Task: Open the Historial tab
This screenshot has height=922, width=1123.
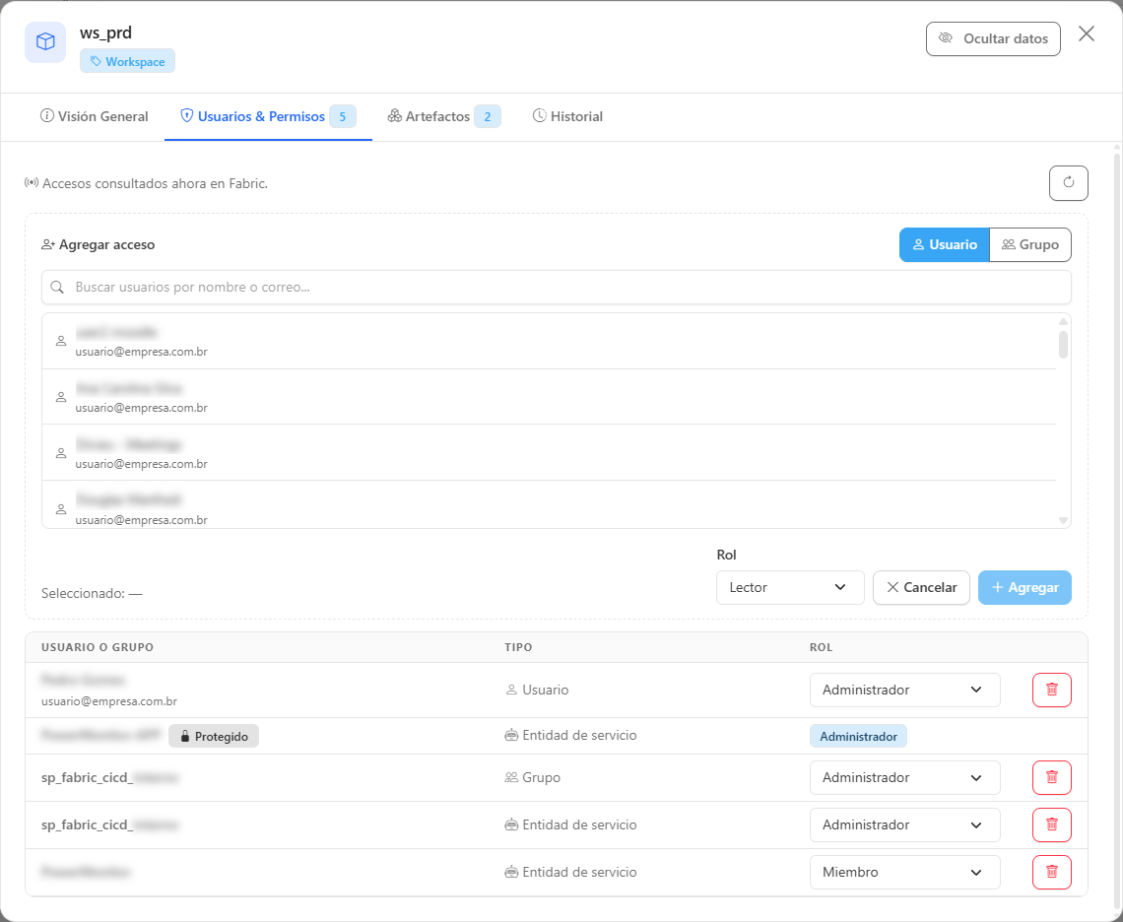Action: coord(567,117)
